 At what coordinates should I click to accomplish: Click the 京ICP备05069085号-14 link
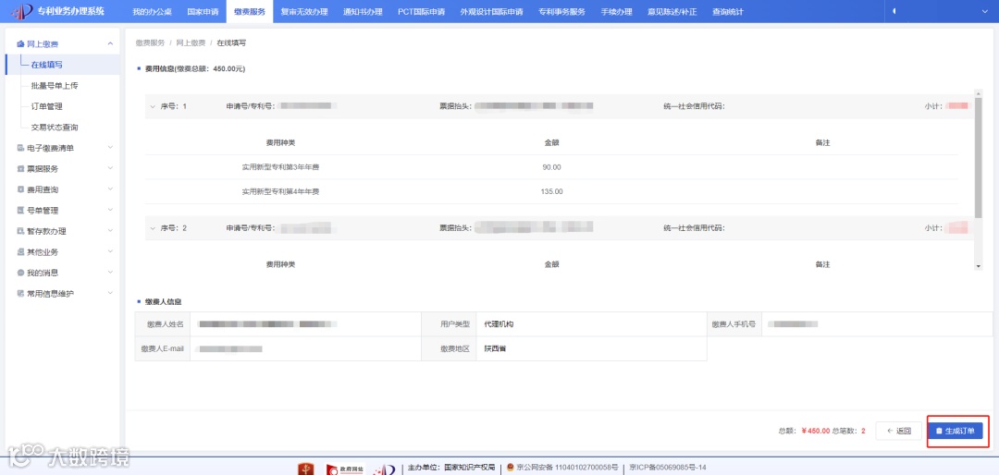(668, 468)
